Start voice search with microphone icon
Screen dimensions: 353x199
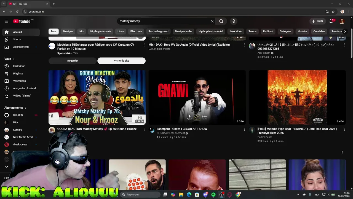click(234, 21)
